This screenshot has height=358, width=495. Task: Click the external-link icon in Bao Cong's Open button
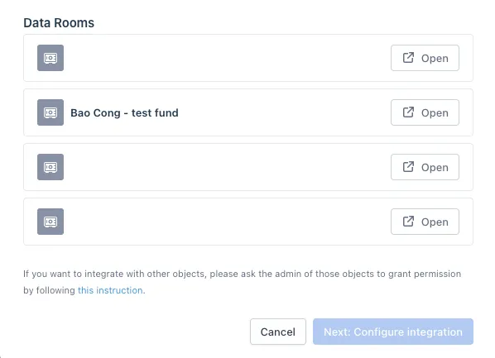[408, 112]
